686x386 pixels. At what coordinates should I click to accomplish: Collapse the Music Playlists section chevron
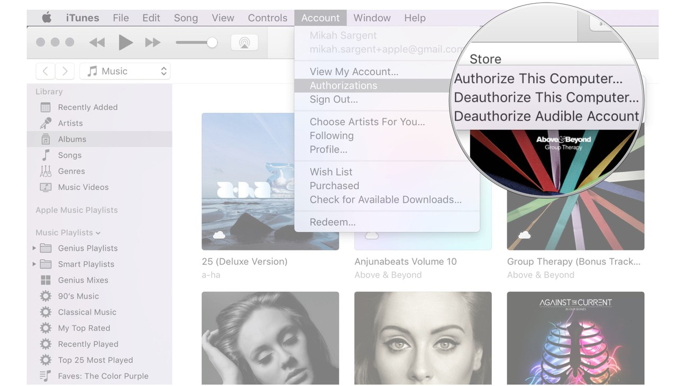tap(98, 233)
